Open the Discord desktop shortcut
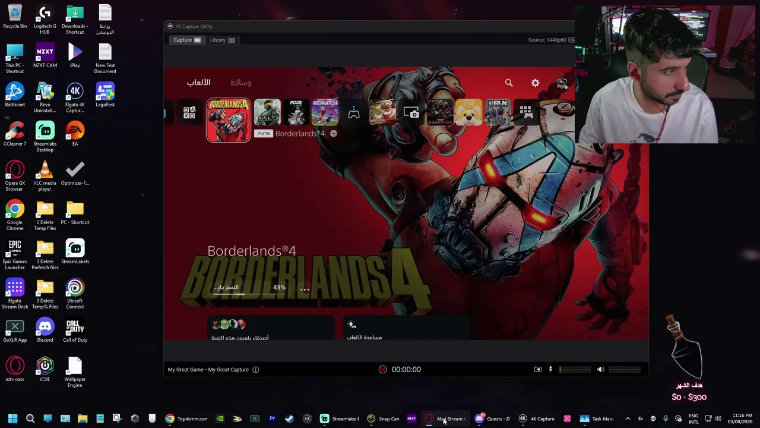This screenshot has width=760, height=428. [45, 331]
